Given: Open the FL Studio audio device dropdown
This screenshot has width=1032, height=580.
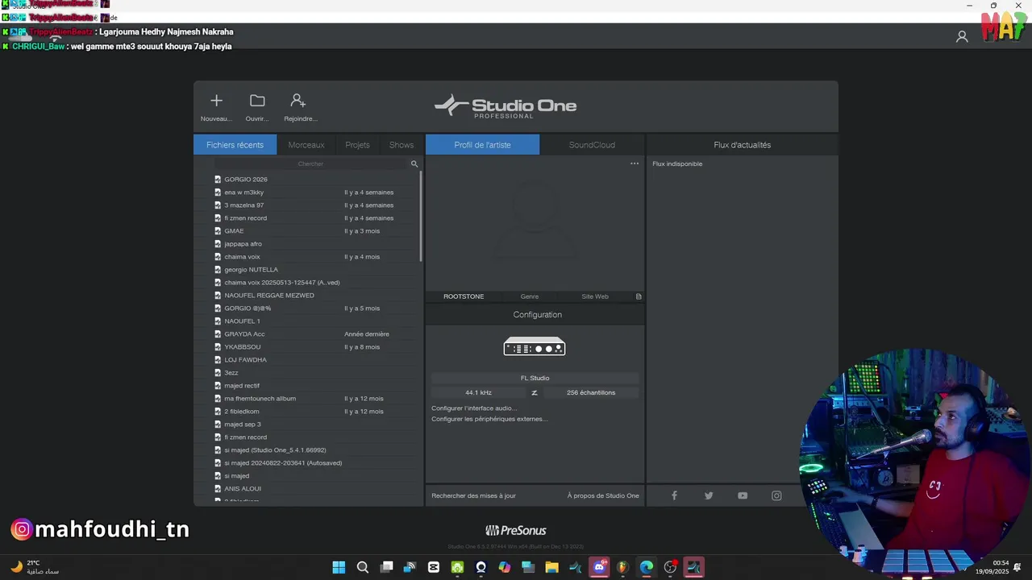Looking at the screenshot, I should click(x=535, y=378).
